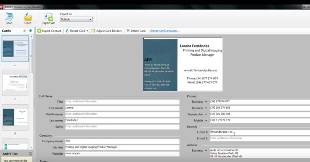Click the Business address text box
This screenshot has width=310, height=162.
click(260, 153)
